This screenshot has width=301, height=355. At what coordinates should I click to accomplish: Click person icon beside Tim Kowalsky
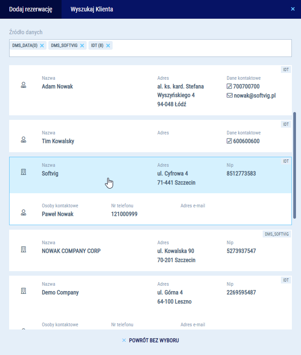click(x=24, y=140)
